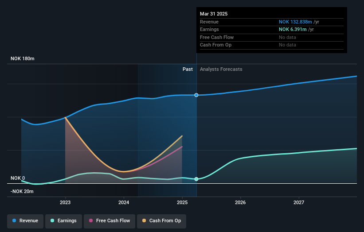
Task: Click the NOK 180m axis label
Action: [x=23, y=58]
